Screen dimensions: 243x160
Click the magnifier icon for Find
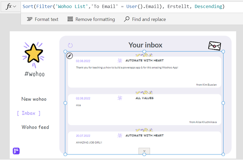click(126, 19)
